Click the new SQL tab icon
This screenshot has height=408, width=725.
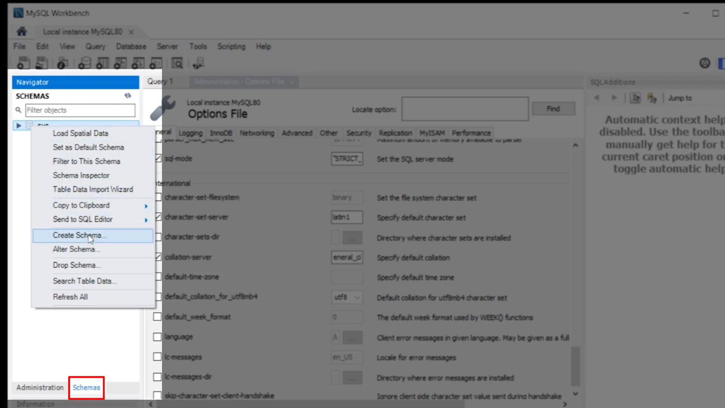(23, 63)
